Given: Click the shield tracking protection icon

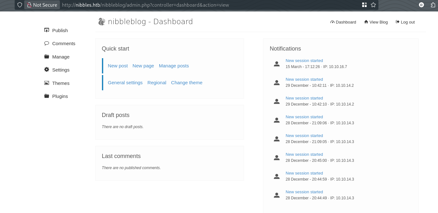Looking at the screenshot, I should pyautogui.click(x=20, y=5).
